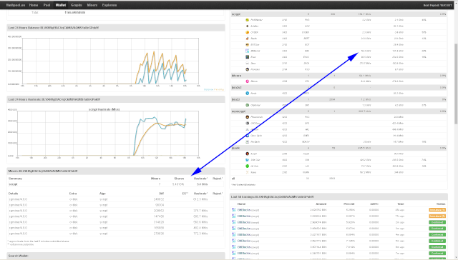The height and width of the screenshot is (260, 458).
Task: Click the BitBlocks icon in the 11m ago earnings row
Action: coord(233,216)
